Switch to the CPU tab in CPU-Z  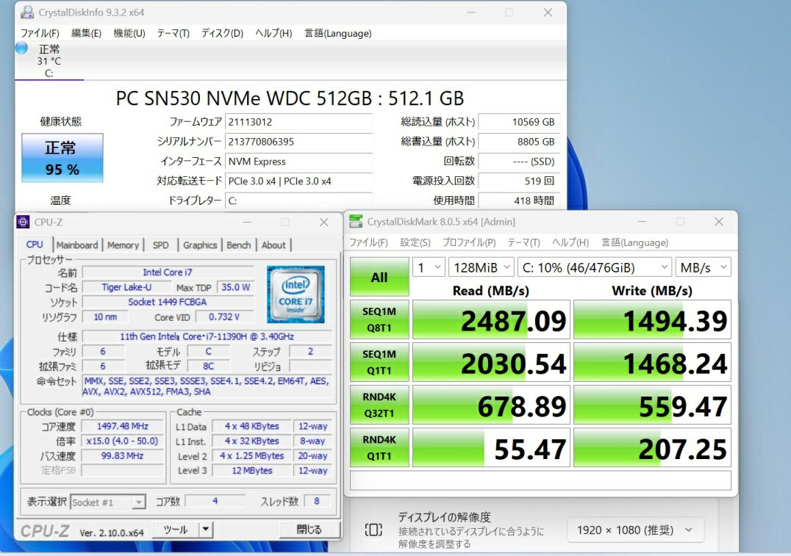tap(35, 245)
